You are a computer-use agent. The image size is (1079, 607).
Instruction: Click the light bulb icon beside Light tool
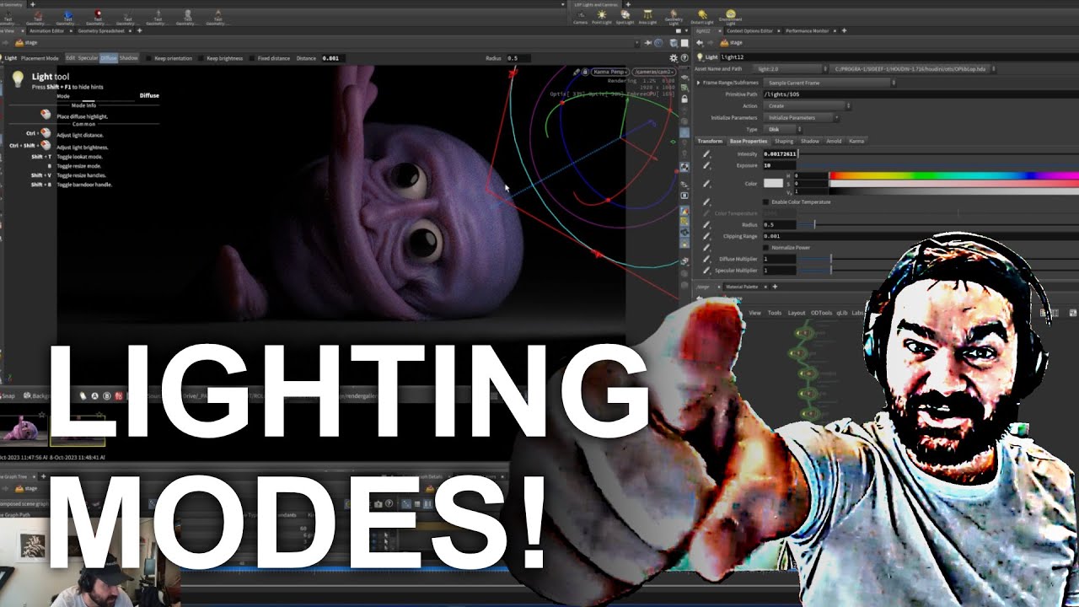(17, 79)
